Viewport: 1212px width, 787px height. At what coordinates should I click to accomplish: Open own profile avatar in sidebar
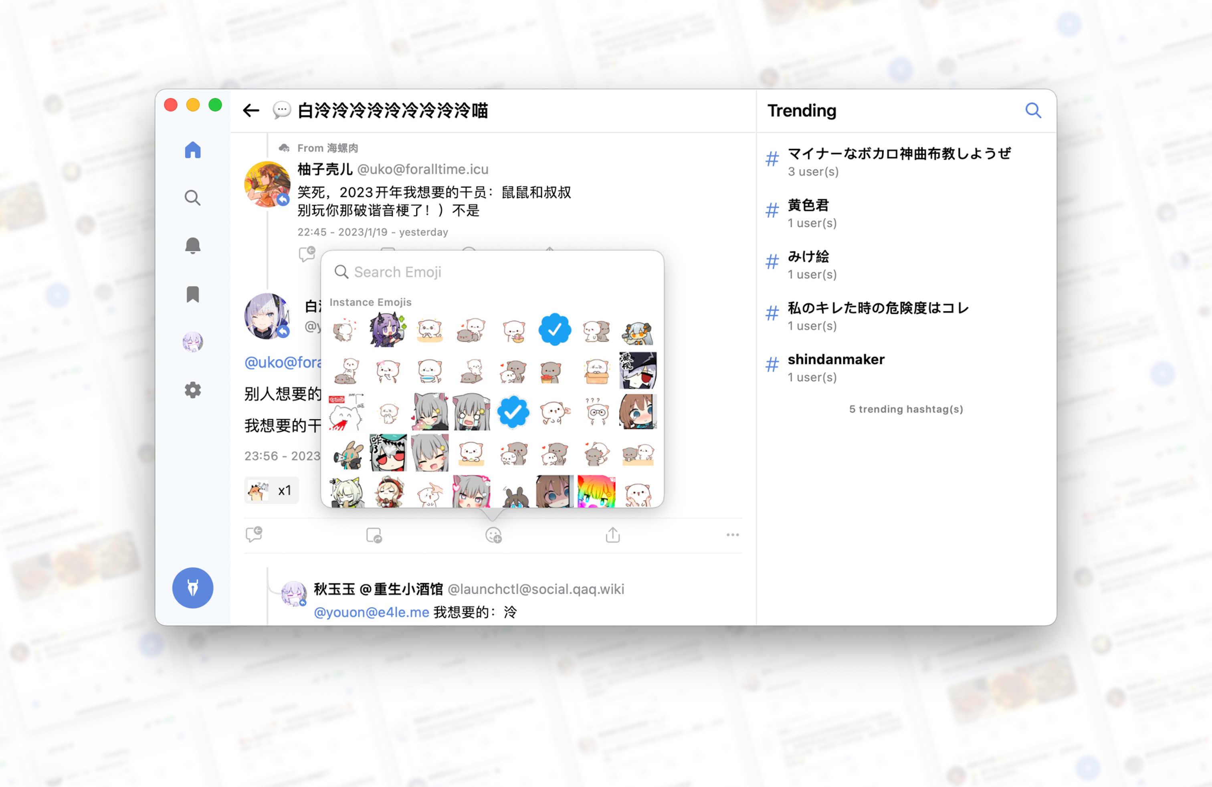click(x=192, y=342)
